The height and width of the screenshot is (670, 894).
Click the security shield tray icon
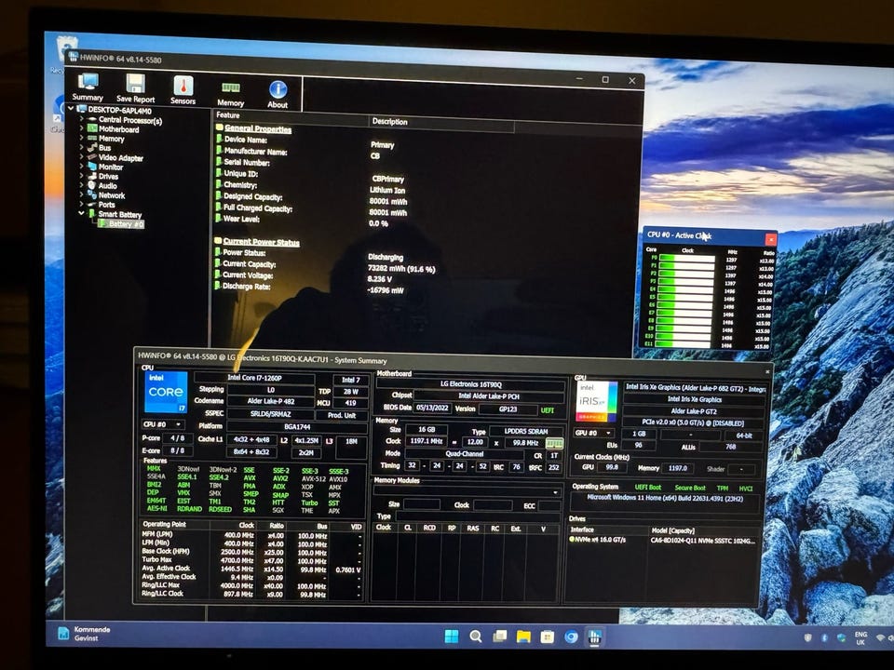coord(807,637)
